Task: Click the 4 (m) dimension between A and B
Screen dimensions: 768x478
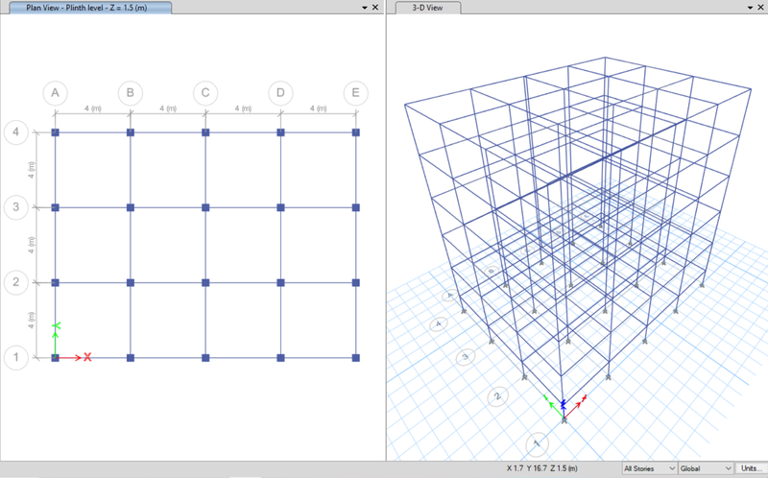Action: click(x=92, y=108)
